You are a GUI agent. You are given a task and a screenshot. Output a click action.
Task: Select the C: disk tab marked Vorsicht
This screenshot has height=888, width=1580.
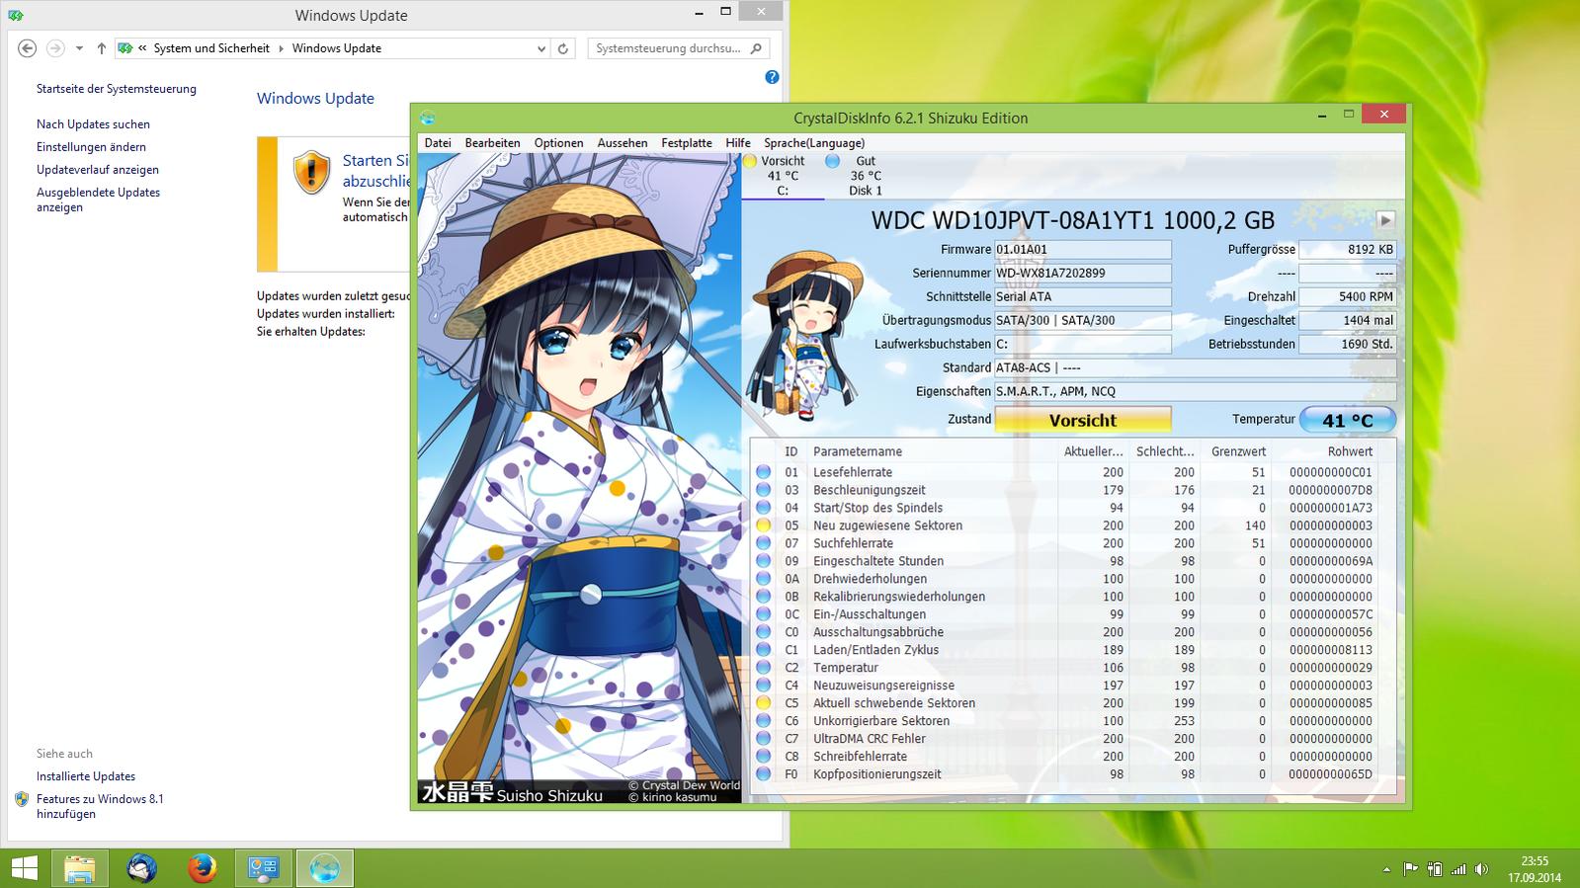point(783,176)
